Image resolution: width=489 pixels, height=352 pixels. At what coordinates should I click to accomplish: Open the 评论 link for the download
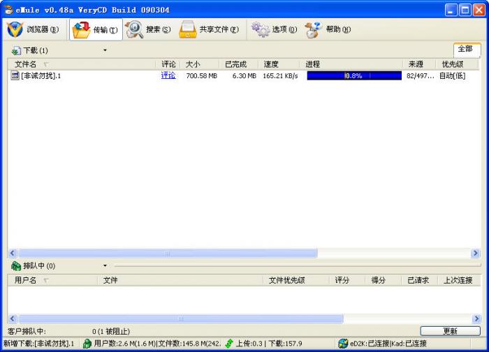pyautogui.click(x=168, y=75)
